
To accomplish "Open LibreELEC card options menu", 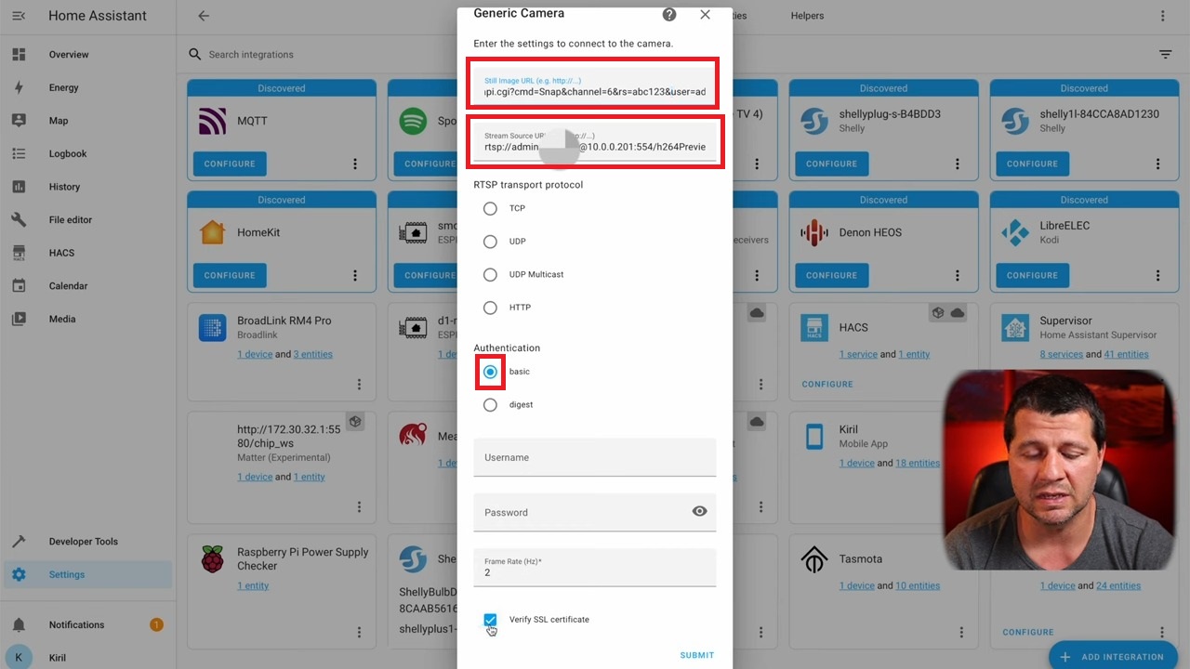I will (x=1158, y=275).
